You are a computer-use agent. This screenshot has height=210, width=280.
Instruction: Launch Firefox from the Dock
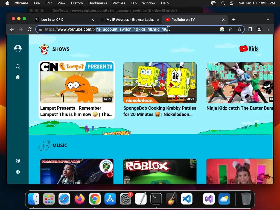coord(80,199)
